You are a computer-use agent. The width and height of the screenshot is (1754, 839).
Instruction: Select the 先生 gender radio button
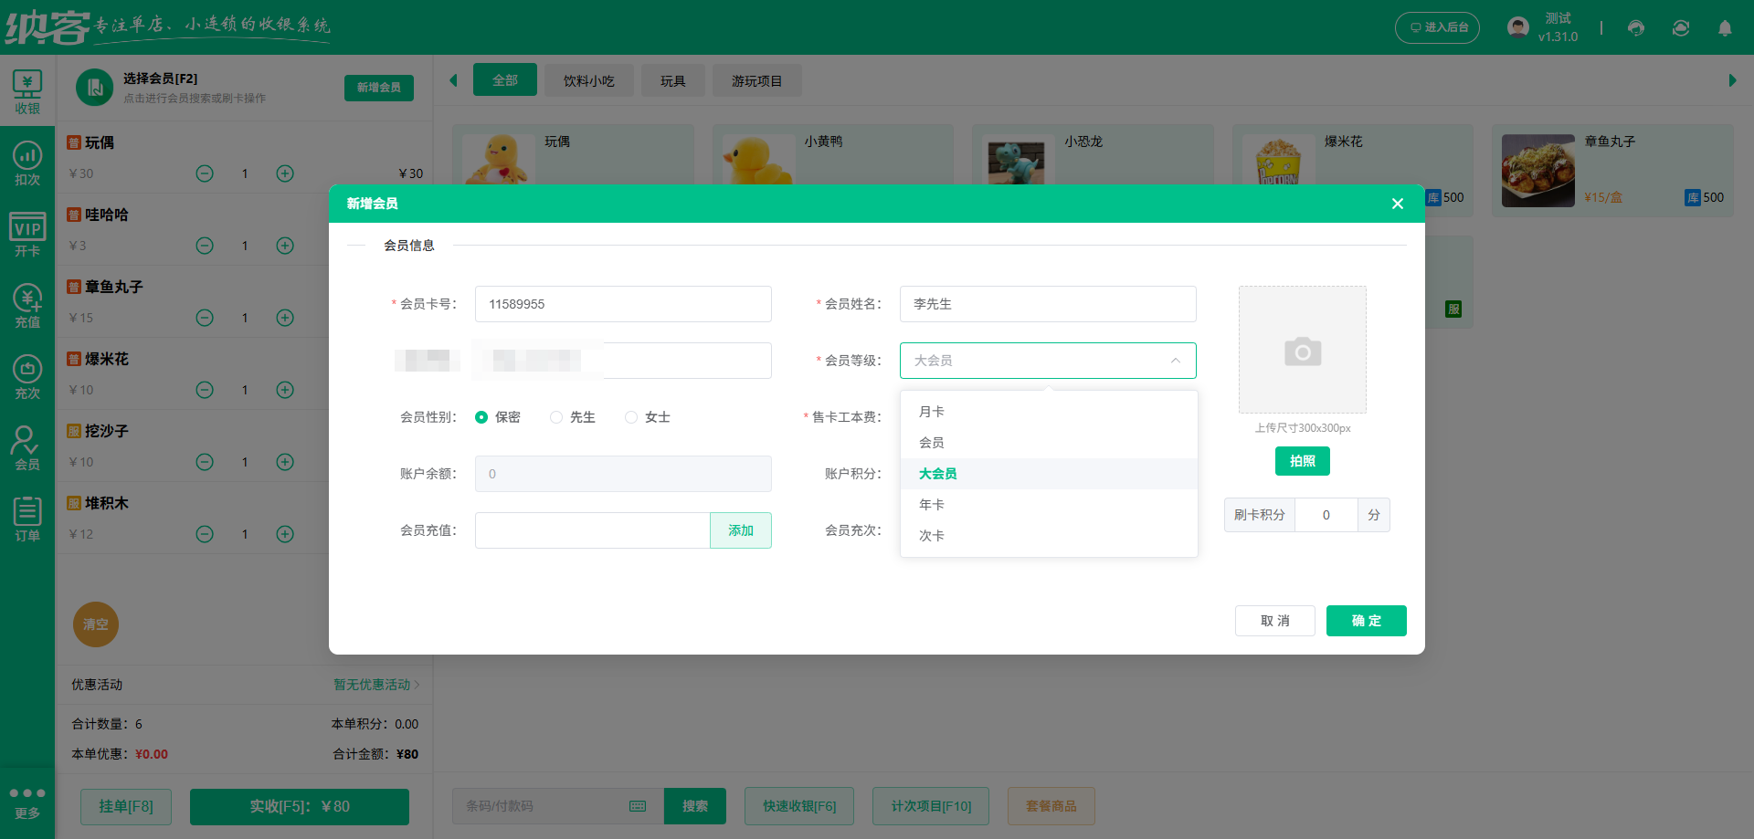[x=556, y=417]
